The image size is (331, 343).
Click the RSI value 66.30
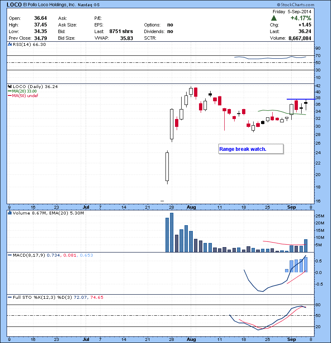point(39,44)
